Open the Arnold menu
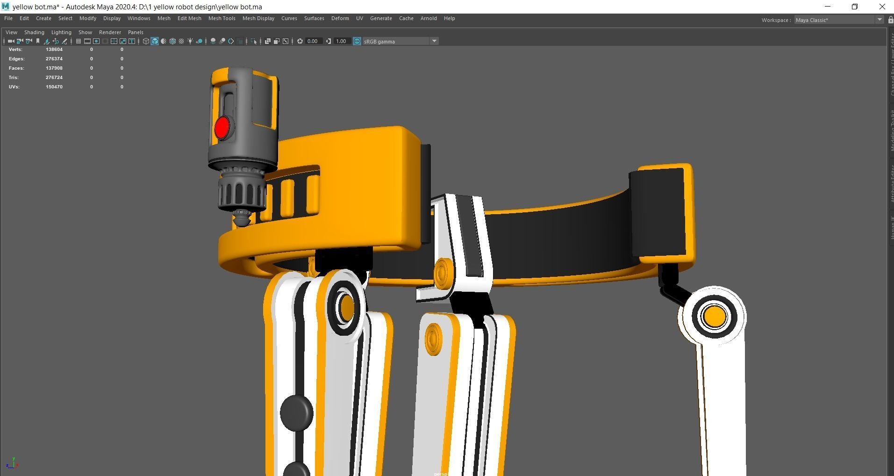The width and height of the screenshot is (894, 476). (x=429, y=18)
